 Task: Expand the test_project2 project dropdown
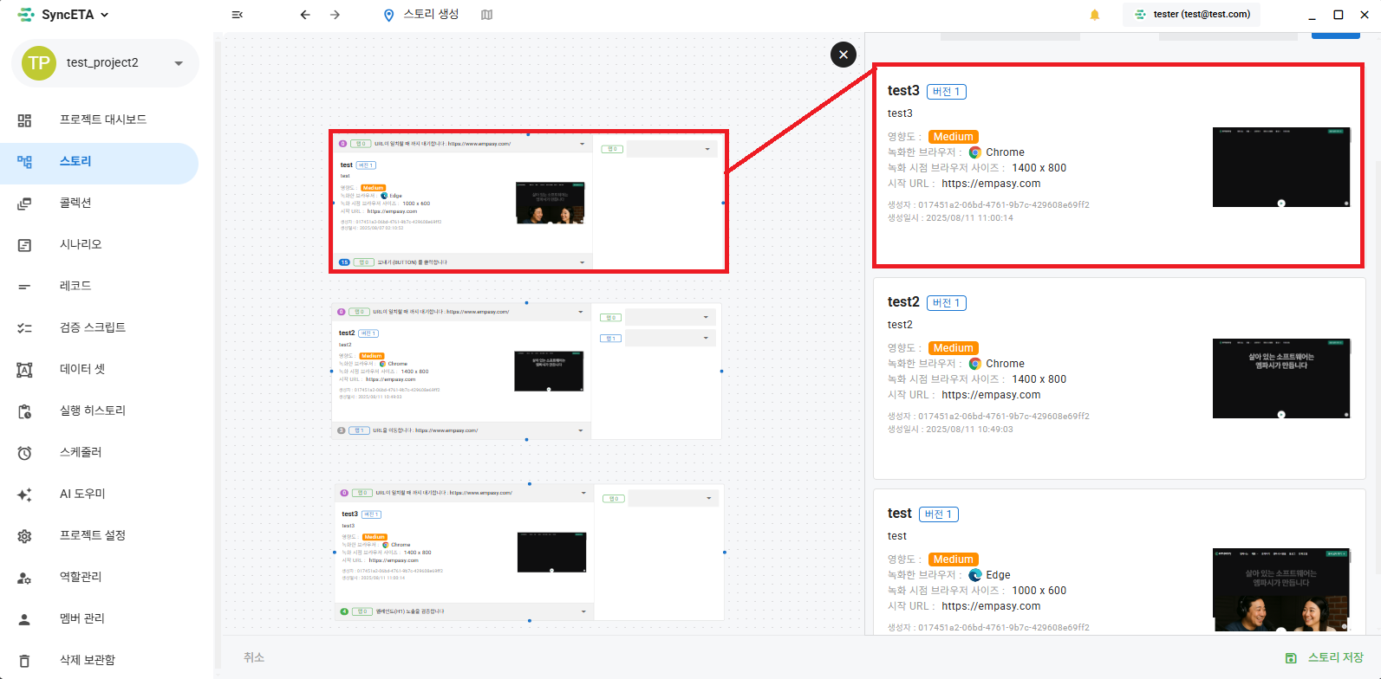coord(179,63)
